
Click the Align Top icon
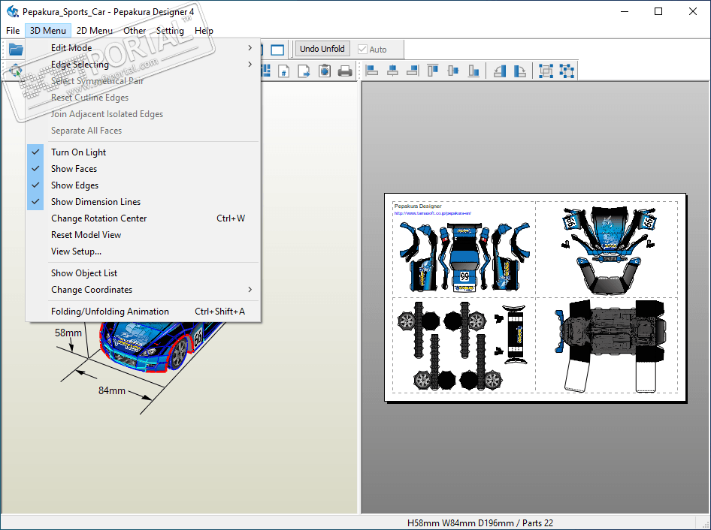pyautogui.click(x=433, y=71)
